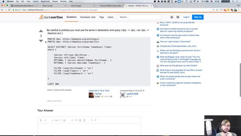Open 'How can I get honesty in Succubox?' question
This screenshot has height=136, width=241.
[175, 42]
